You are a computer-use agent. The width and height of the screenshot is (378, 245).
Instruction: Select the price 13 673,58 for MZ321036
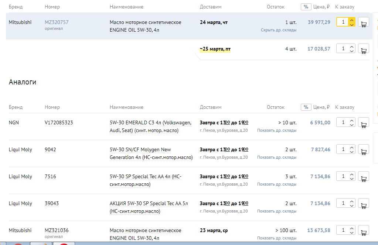319,231
